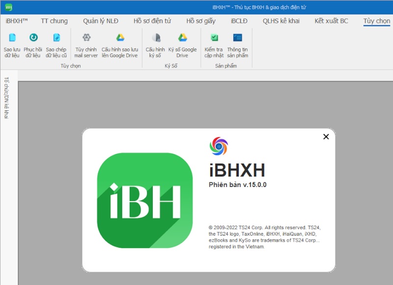The width and height of the screenshot is (393, 285).
Task: Switch to QLHS kê khai tab
Action: 281,21
